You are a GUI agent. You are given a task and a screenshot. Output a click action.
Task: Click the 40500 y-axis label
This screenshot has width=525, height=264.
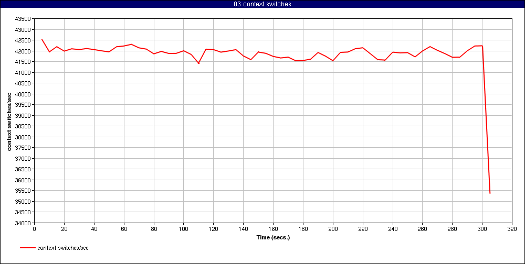[24, 83]
